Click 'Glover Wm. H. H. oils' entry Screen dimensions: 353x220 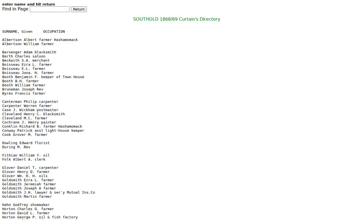point(25,176)
